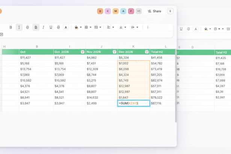Click the horizontal align icon
This screenshot has width=231, height=154.
(x=109, y=27)
